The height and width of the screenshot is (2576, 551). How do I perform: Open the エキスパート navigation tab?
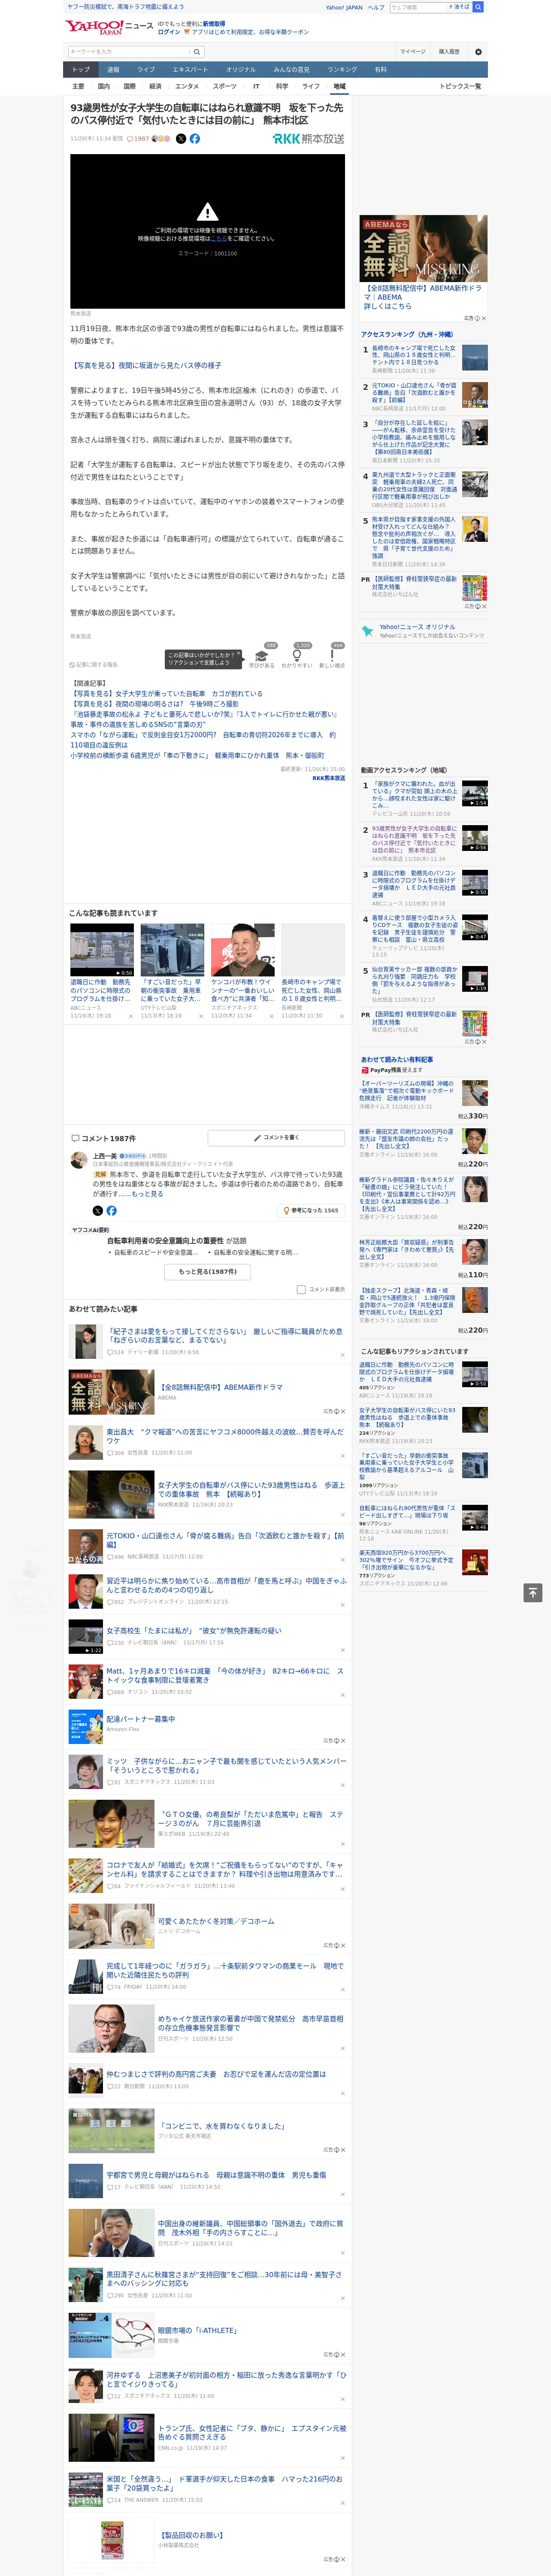point(190,69)
